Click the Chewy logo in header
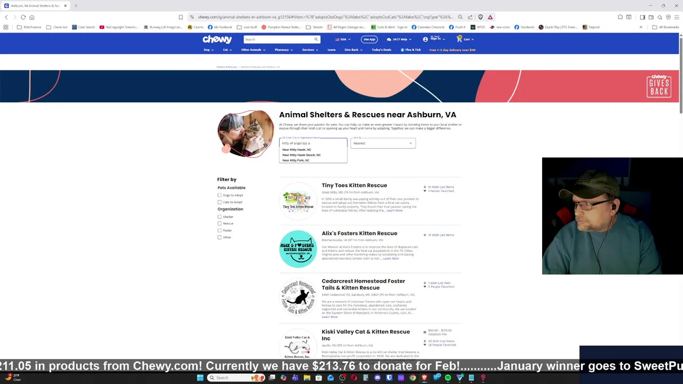The image size is (683, 384). coord(217,39)
